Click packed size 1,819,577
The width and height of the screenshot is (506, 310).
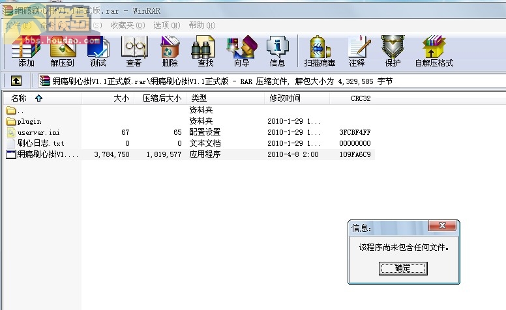pos(164,155)
